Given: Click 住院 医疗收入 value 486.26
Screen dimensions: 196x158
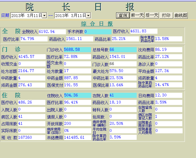Looking at the screenshot, I should click(x=32, y=102).
